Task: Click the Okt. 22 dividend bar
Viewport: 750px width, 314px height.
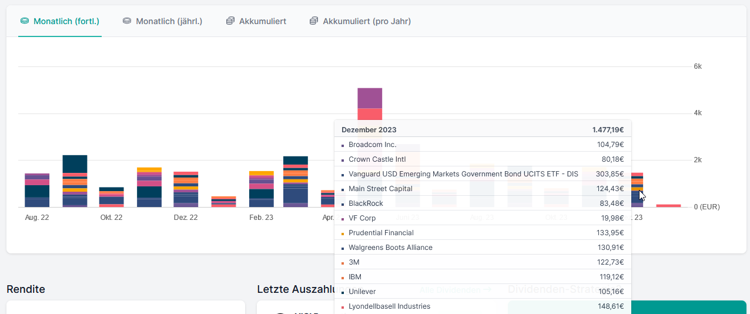Action: pos(111,198)
